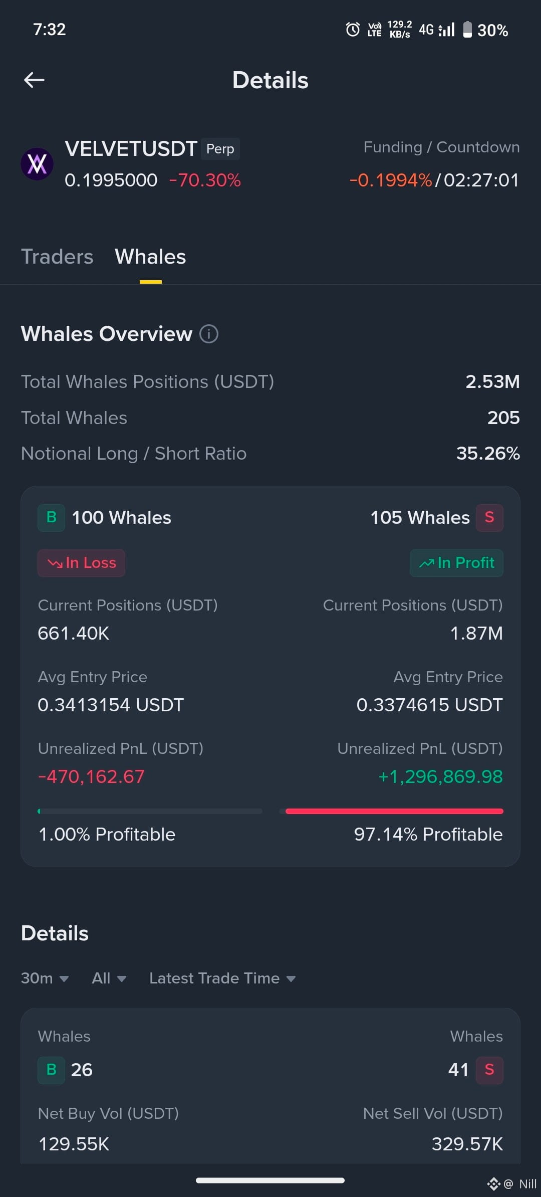The width and height of the screenshot is (541, 1197).
Task: Tap the VELVET coin logo icon
Action: [x=37, y=164]
